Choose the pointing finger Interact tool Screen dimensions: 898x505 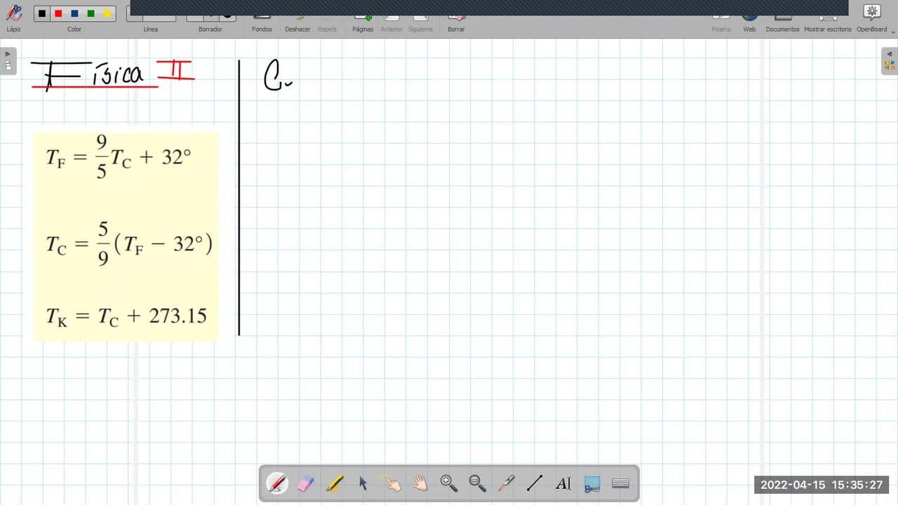(x=391, y=483)
